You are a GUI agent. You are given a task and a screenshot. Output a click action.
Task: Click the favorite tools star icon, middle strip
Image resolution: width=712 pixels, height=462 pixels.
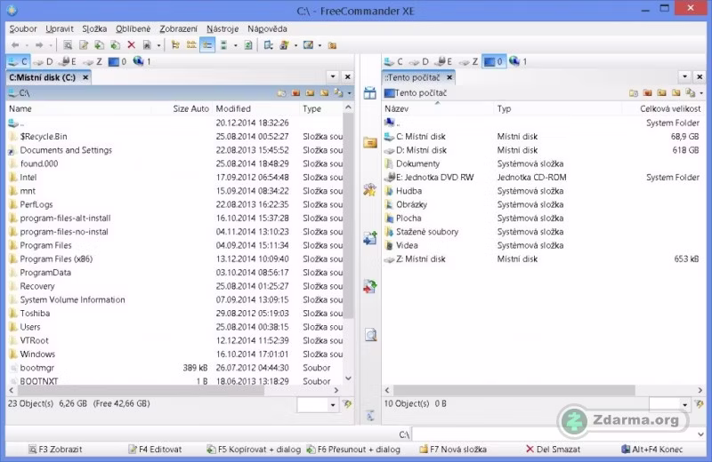[x=370, y=189]
